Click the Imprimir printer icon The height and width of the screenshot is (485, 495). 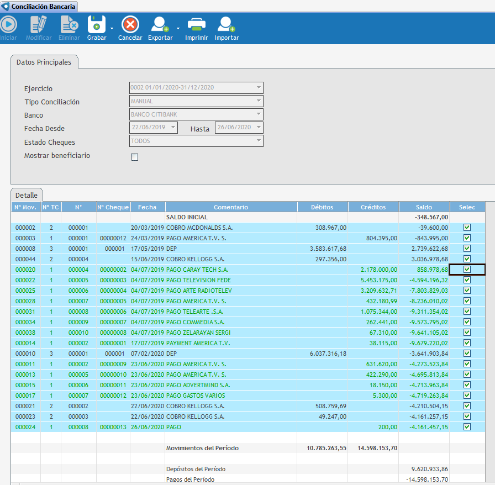click(196, 25)
